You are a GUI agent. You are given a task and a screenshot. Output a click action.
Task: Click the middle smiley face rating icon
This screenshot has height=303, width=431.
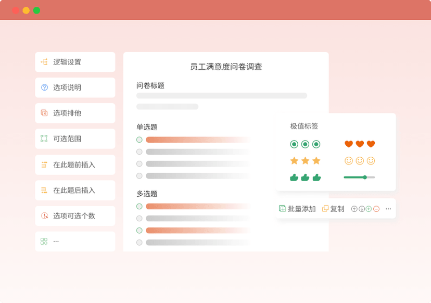(360, 160)
